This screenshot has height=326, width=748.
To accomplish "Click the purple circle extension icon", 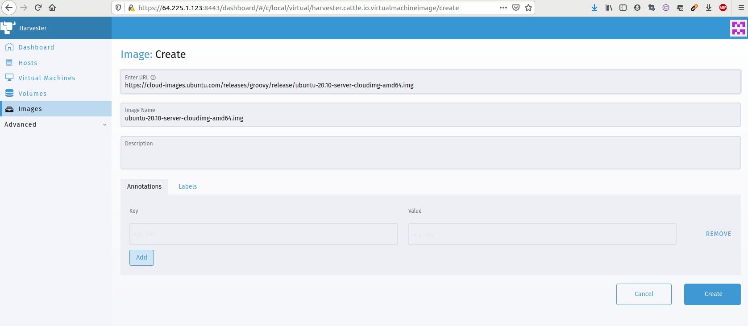I will pos(666,8).
